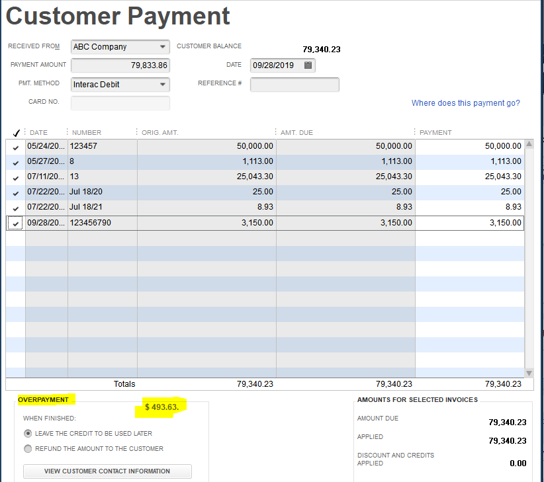
Task: Click the invoice list scroll down arrow
Action: tap(529, 373)
